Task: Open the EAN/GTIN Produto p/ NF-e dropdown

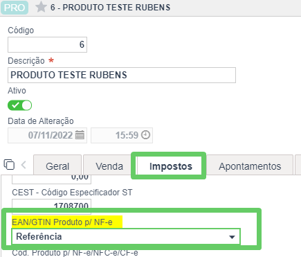Action: click(126, 237)
